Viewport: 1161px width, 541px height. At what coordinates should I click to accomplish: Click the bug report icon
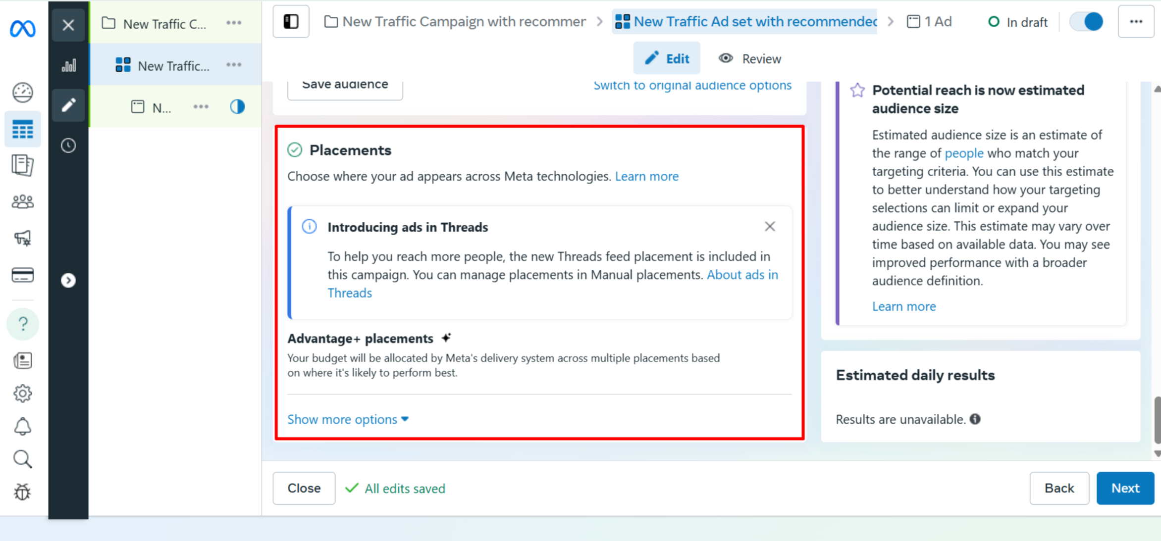[23, 492]
